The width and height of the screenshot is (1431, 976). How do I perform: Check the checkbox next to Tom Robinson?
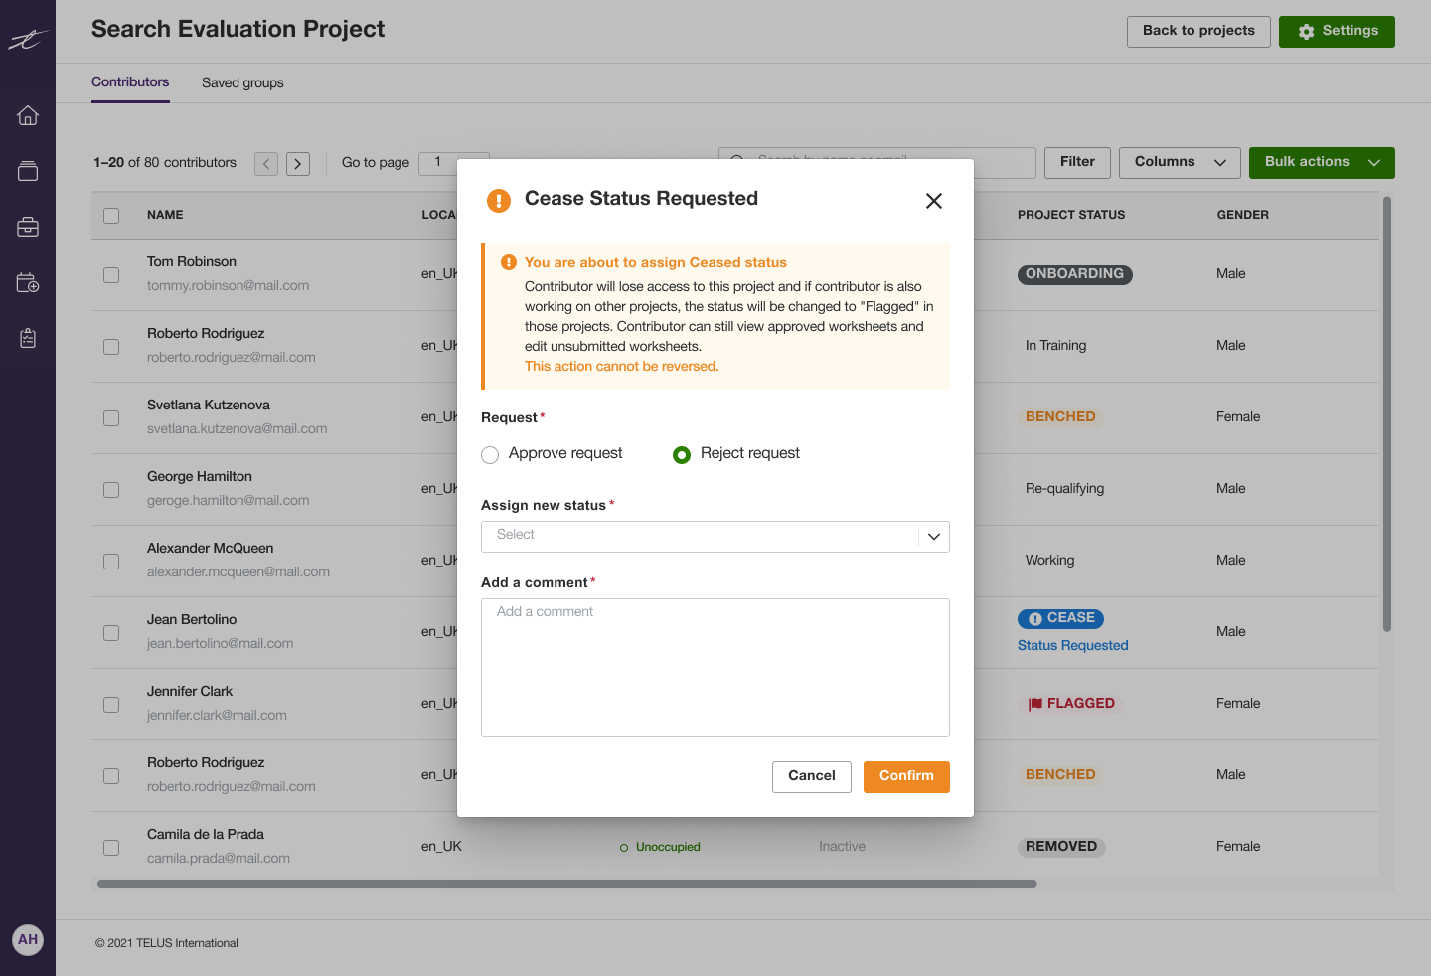(110, 275)
